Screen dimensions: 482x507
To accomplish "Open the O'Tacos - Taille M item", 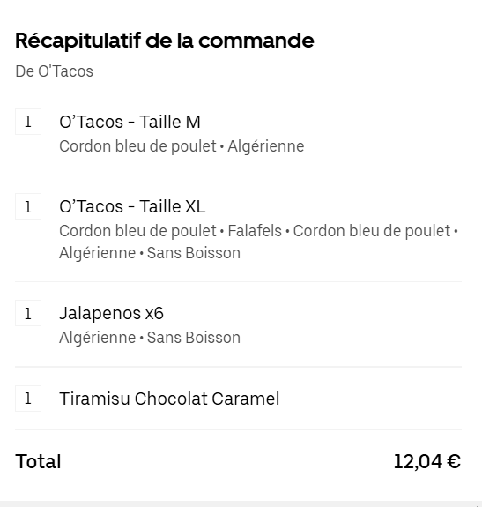I will coord(130,122).
